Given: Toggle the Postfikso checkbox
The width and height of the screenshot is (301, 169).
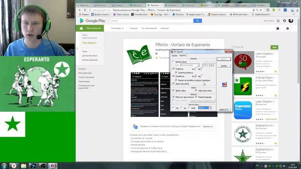Looking at the screenshot, I should tap(174, 76).
